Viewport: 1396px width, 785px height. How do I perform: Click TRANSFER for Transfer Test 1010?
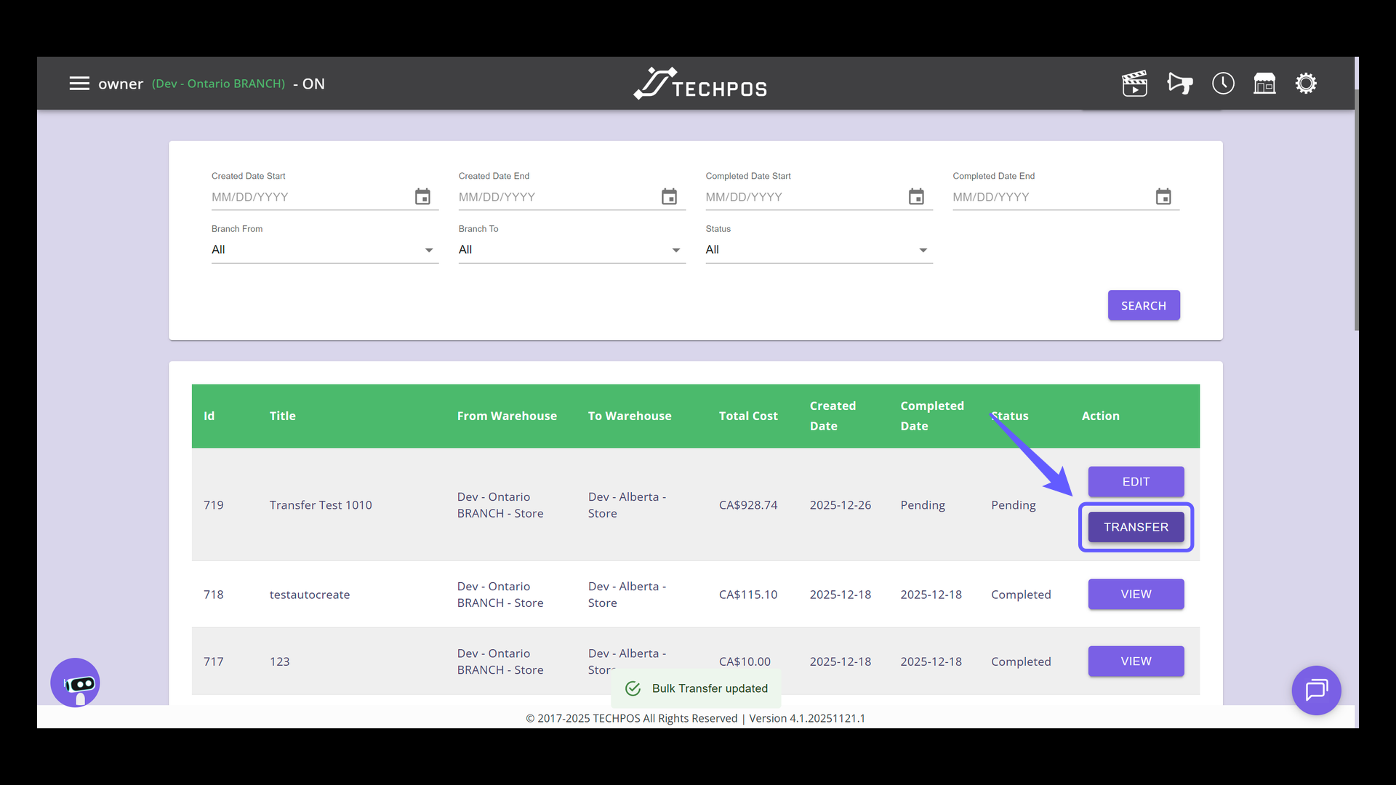pos(1136,527)
